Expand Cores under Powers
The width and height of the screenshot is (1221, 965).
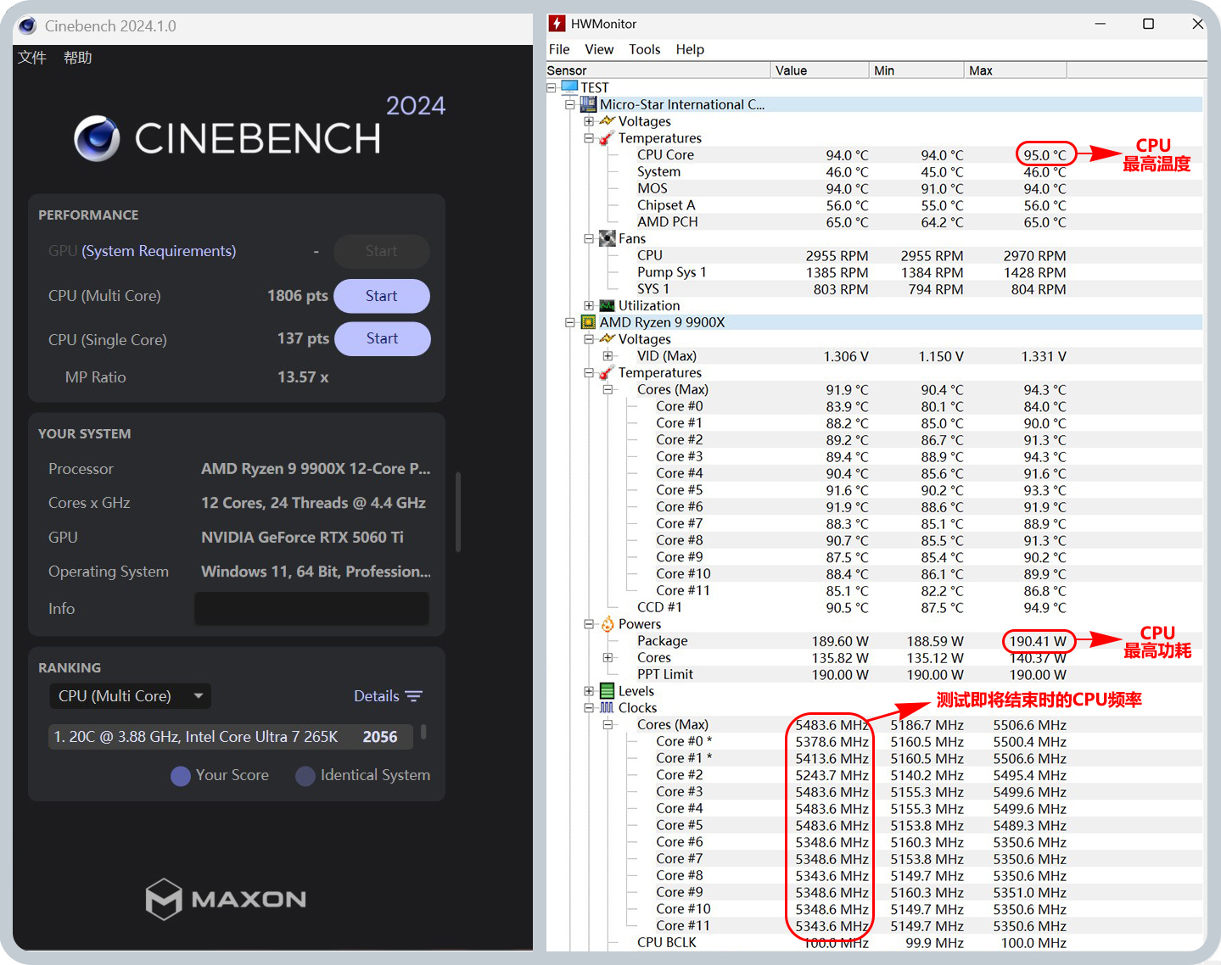click(x=608, y=658)
